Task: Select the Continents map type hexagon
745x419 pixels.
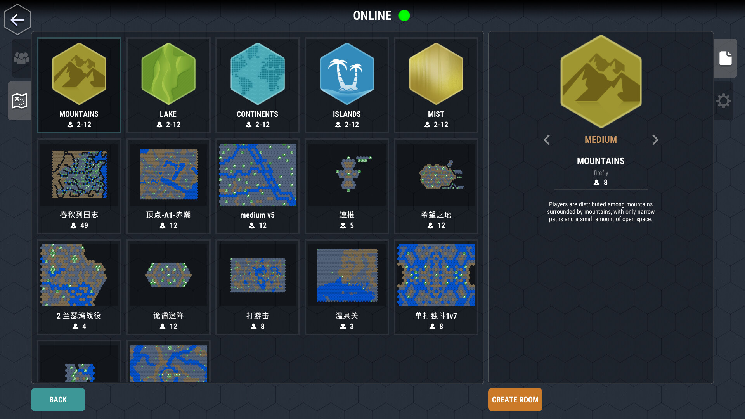Action: click(257, 74)
